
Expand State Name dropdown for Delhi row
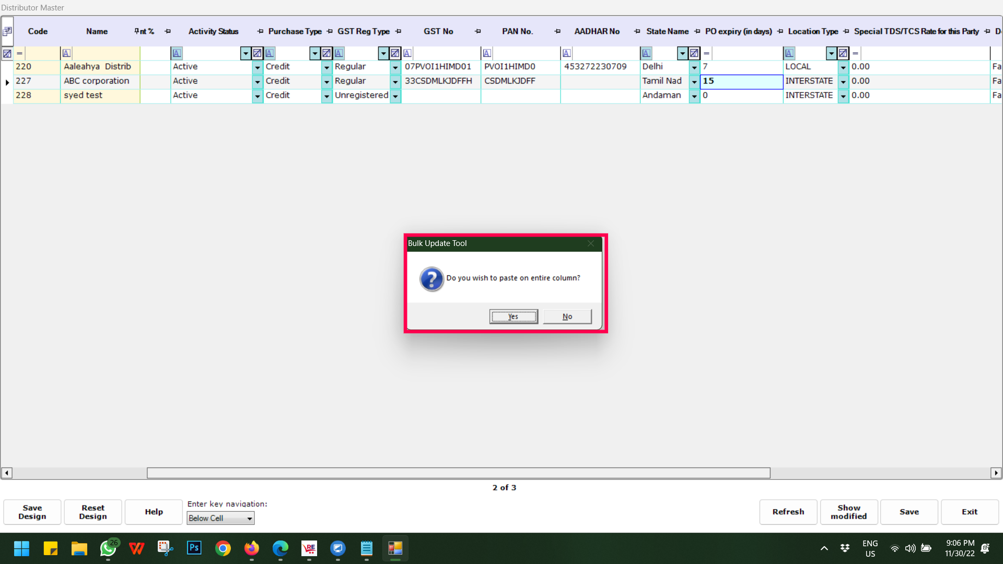[x=694, y=67]
